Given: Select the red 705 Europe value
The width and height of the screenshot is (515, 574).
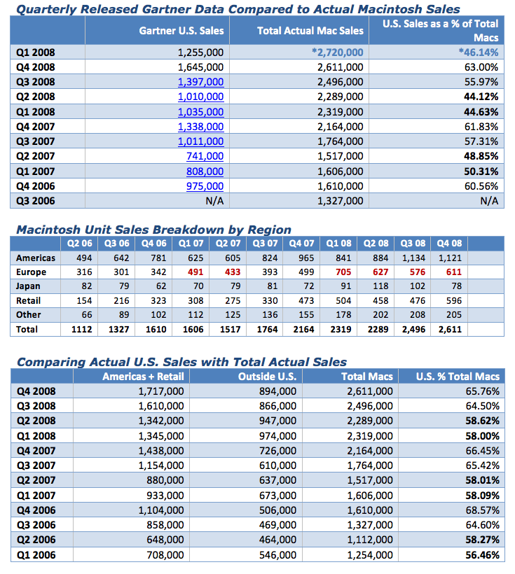Looking at the screenshot, I should tap(343, 272).
